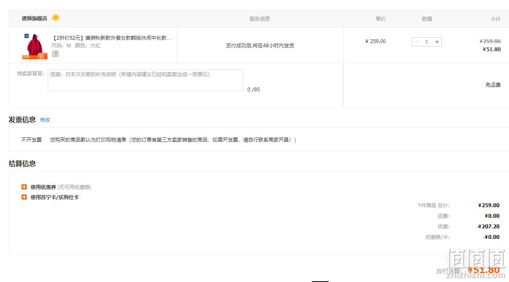
Task: Click the 使用苏宁卡/乐购仕卡 label text
Action: 55,197
